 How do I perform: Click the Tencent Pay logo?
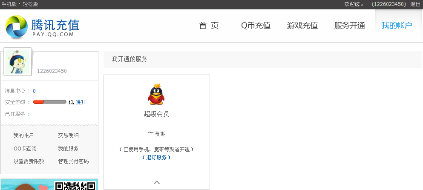coord(43,26)
